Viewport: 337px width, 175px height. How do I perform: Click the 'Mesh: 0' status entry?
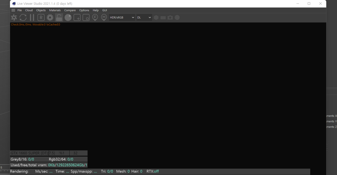pos(123,172)
